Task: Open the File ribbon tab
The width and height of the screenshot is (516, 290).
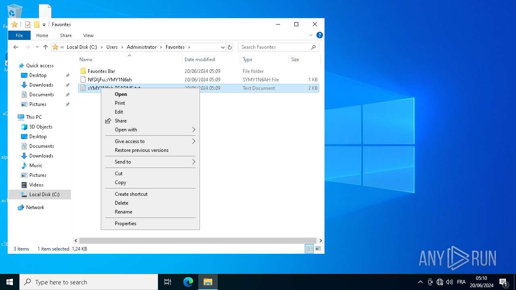Action: coord(19,35)
